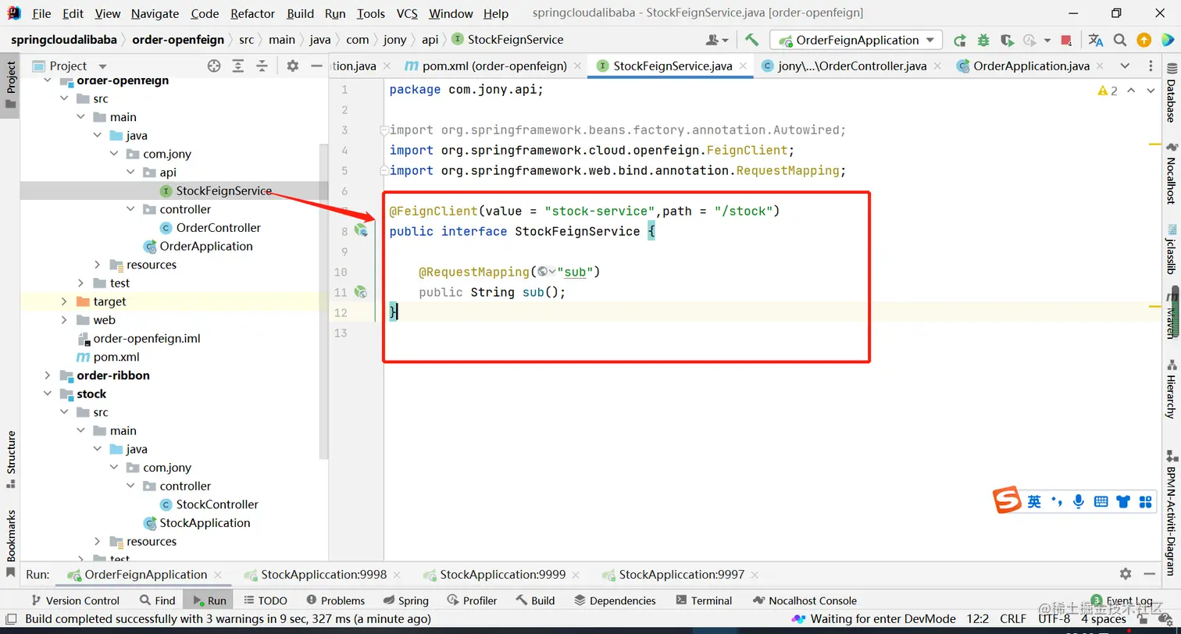This screenshot has height=634, width=1181.
Task: Start debugging with the green bug icon
Action: (x=983, y=40)
